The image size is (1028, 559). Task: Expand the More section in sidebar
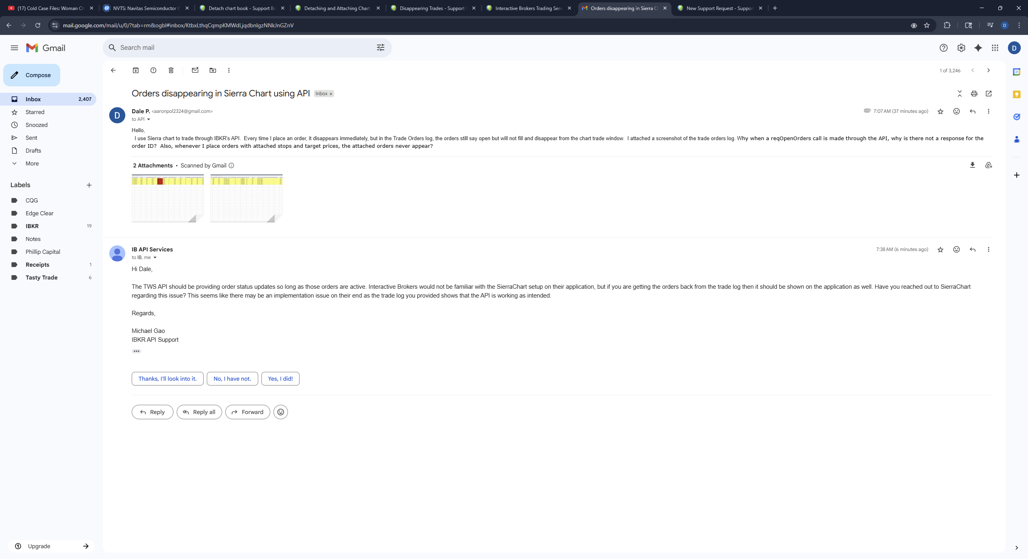[x=32, y=163]
